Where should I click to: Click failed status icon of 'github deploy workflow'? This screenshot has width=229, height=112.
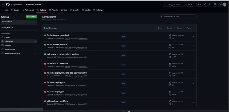(x=45, y=101)
